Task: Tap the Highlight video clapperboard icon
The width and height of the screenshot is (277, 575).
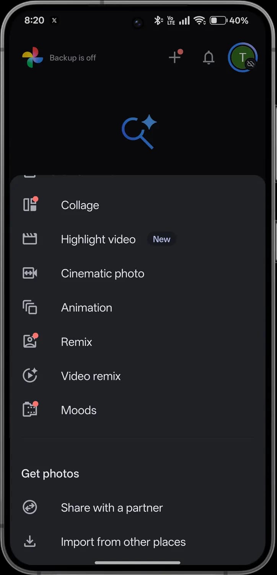Action: 30,239
